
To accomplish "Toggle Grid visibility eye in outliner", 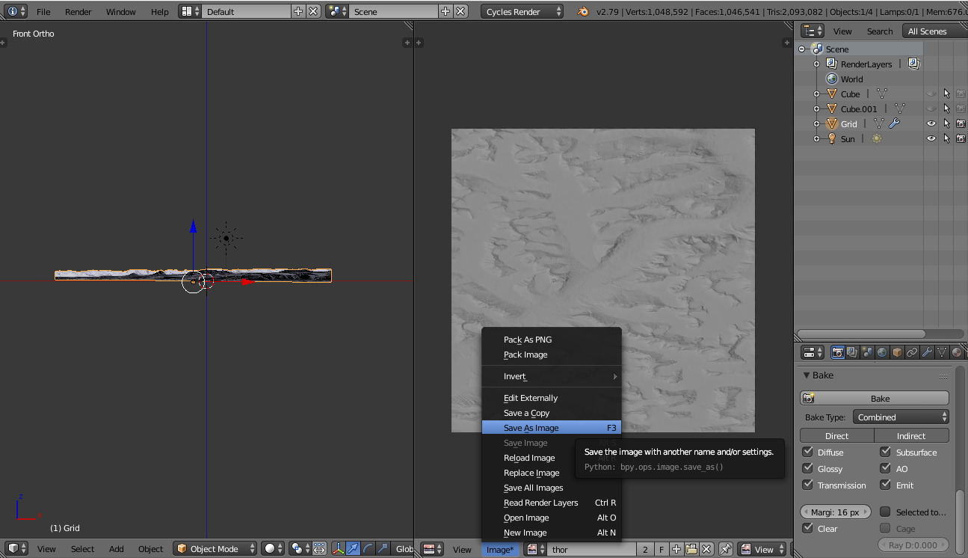I will [x=931, y=123].
